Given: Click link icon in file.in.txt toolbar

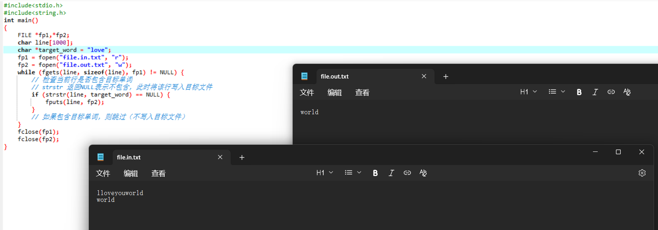Looking at the screenshot, I should click(407, 173).
